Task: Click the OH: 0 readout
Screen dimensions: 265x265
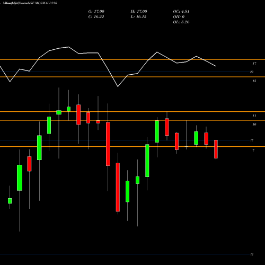Action: pyautogui.click(x=179, y=17)
